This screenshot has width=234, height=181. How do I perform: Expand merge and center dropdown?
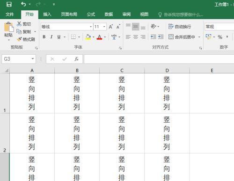tap(199, 37)
